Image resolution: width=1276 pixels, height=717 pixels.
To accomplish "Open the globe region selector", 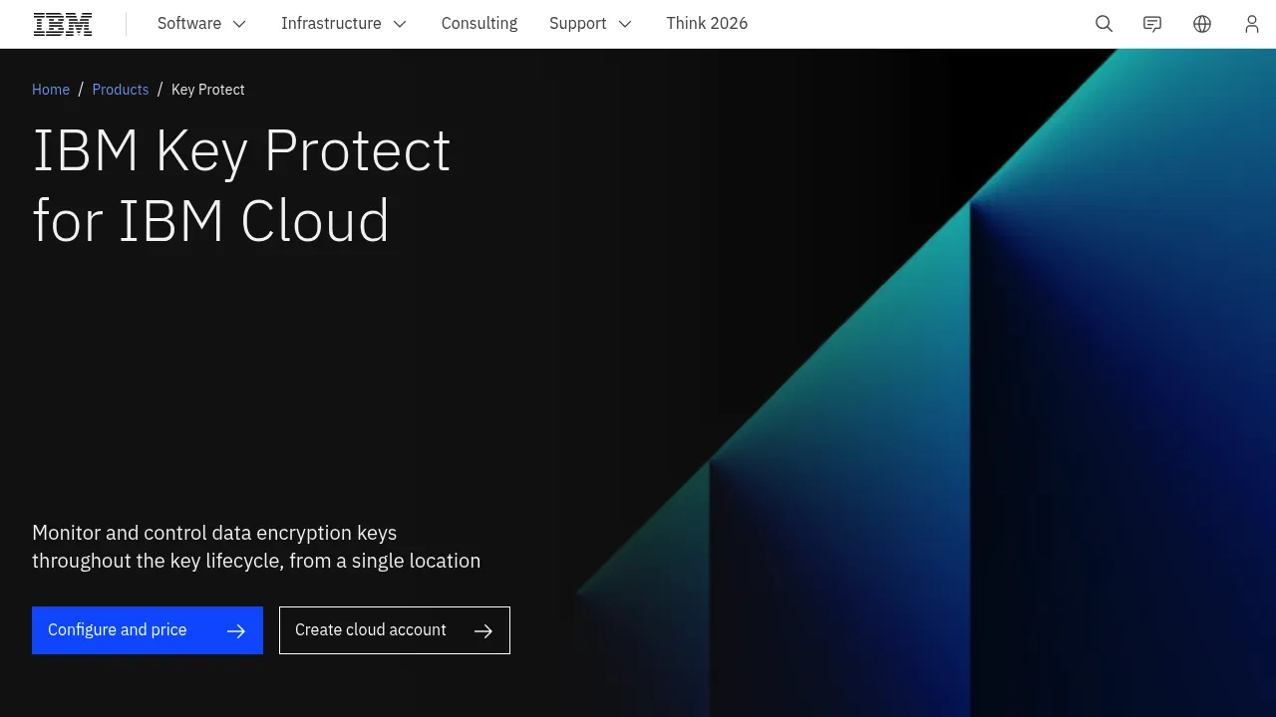I will click(x=1202, y=24).
